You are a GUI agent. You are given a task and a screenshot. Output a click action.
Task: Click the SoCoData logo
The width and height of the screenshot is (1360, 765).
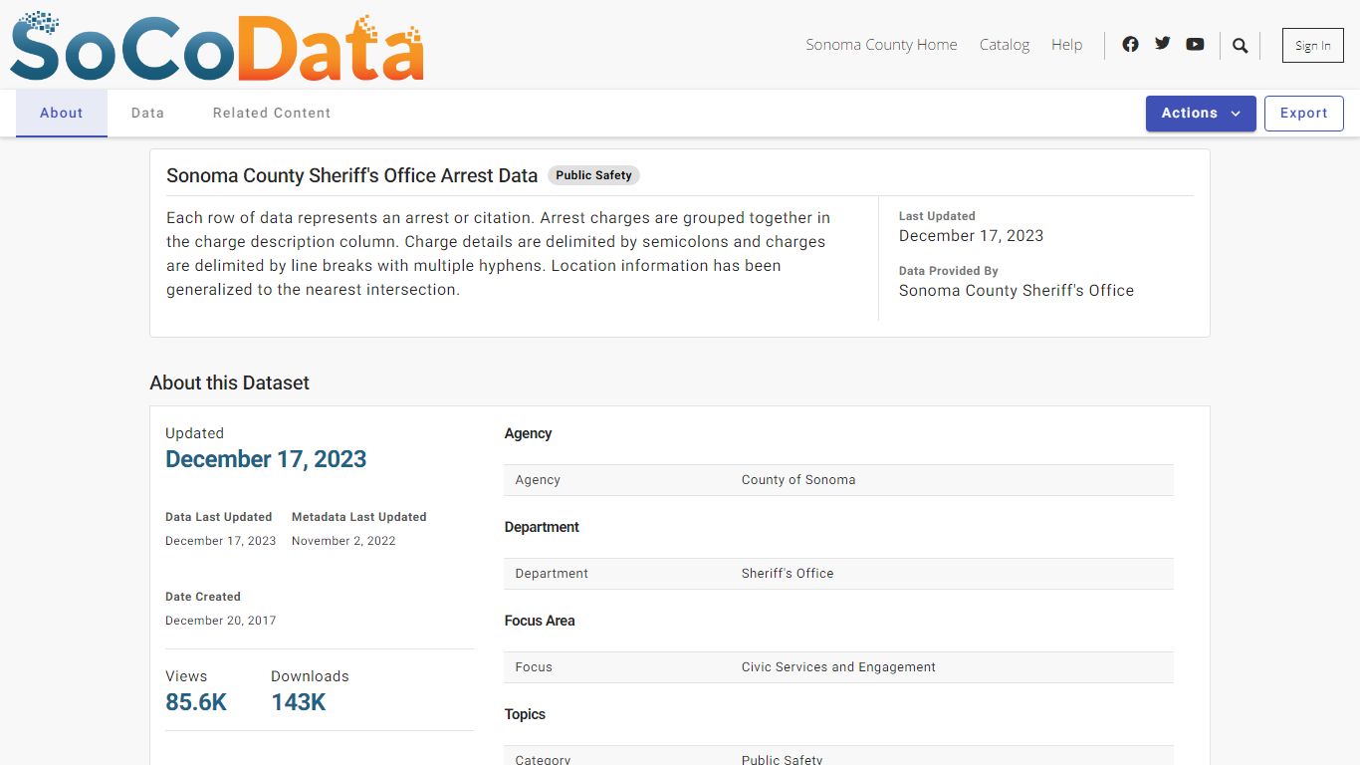click(x=217, y=47)
